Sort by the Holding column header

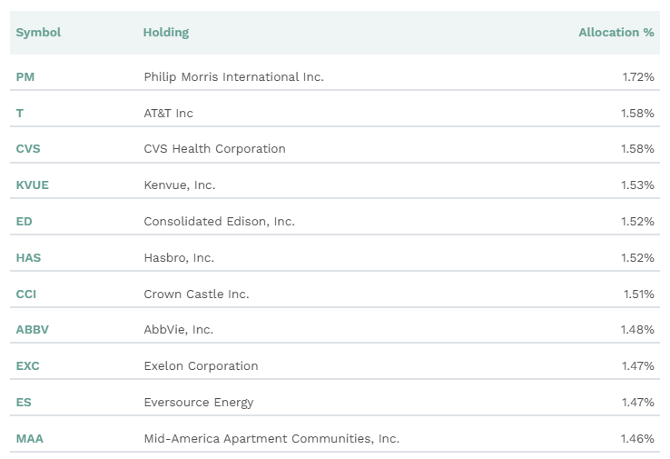[x=165, y=33]
